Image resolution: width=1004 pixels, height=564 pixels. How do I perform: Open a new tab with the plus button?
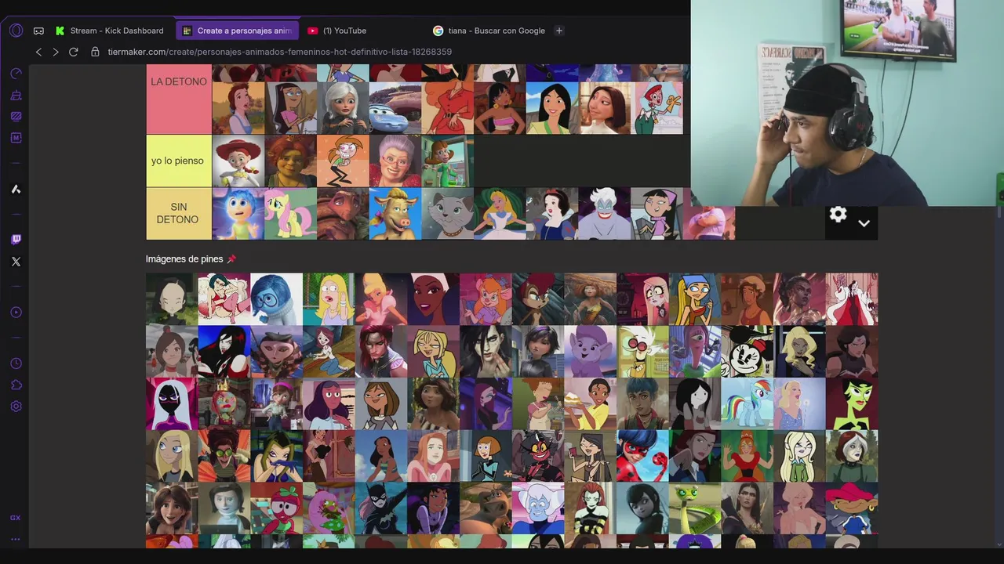(559, 31)
